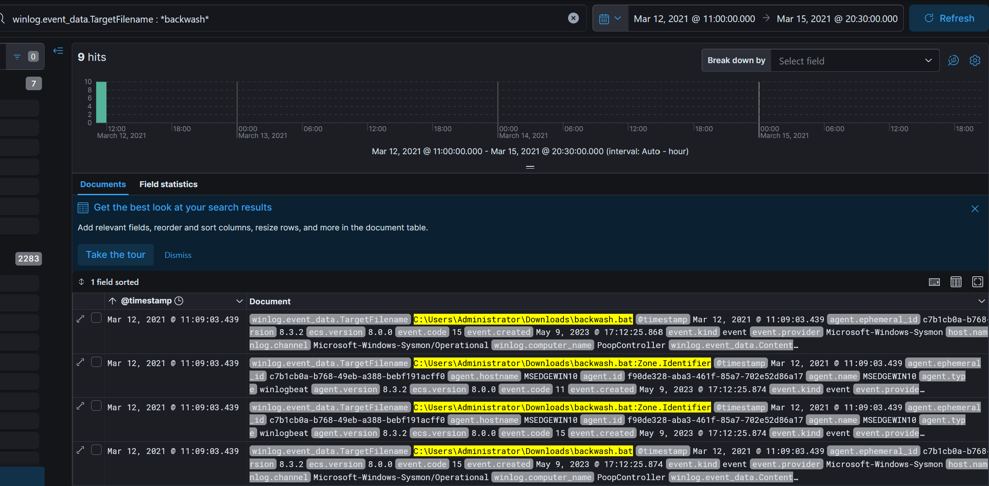This screenshot has height=486, width=989.
Task: Click the @timestamp column header label
Action: [146, 301]
